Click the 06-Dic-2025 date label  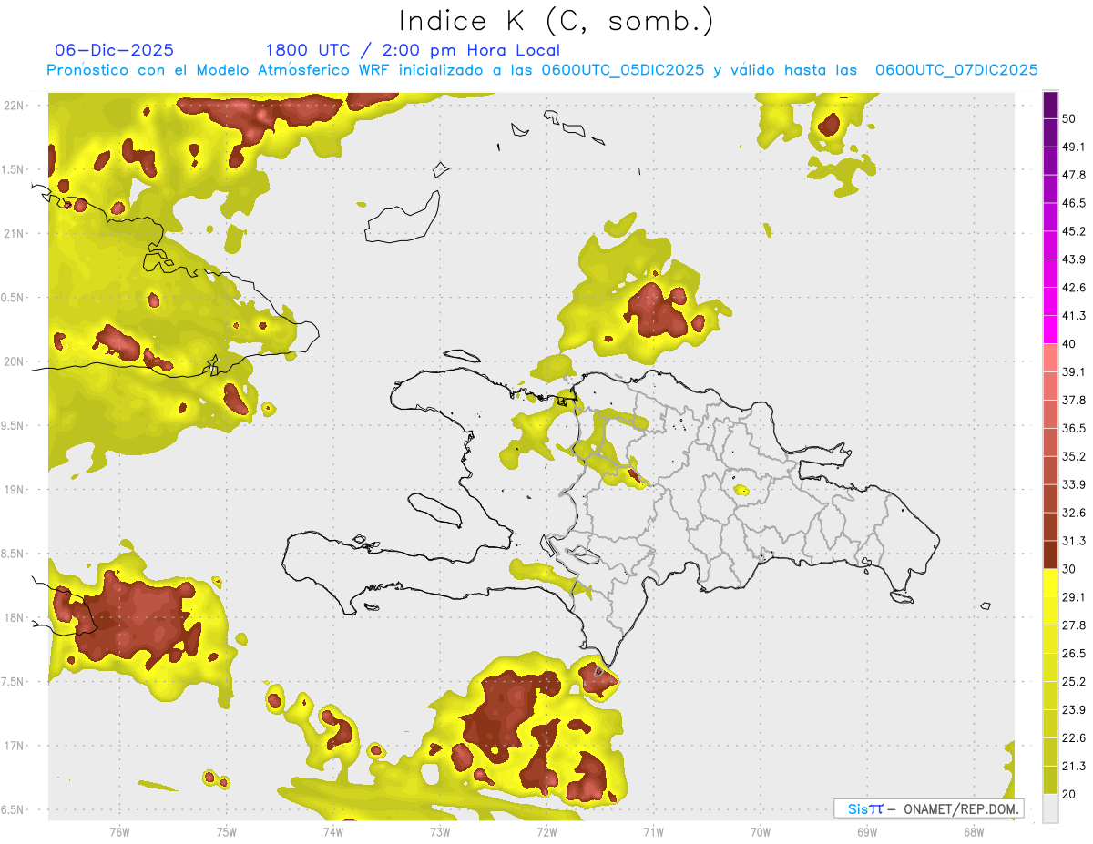[115, 50]
